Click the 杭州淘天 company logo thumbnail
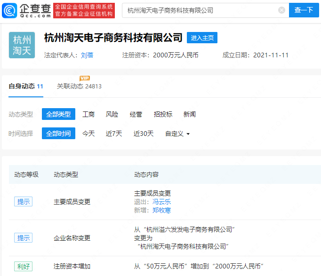Image resolution: width=321 pixels, height=276 pixels. (x=22, y=45)
